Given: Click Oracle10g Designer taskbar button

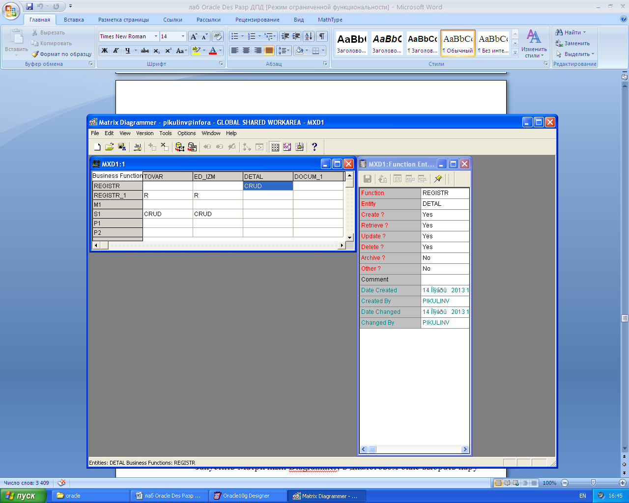Looking at the screenshot, I should (248, 496).
